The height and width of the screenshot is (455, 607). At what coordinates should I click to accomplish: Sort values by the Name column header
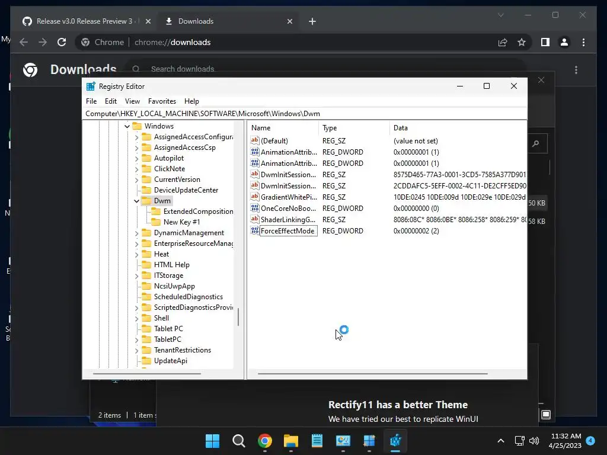[284, 128]
